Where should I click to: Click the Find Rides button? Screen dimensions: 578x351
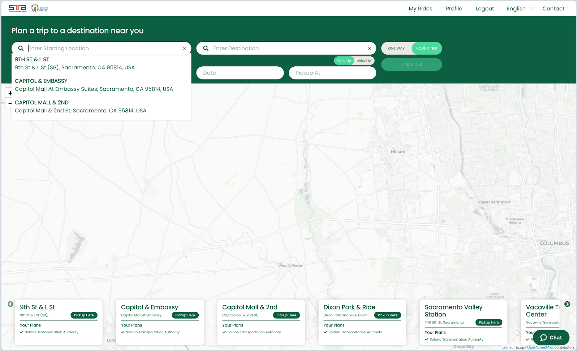coord(411,65)
